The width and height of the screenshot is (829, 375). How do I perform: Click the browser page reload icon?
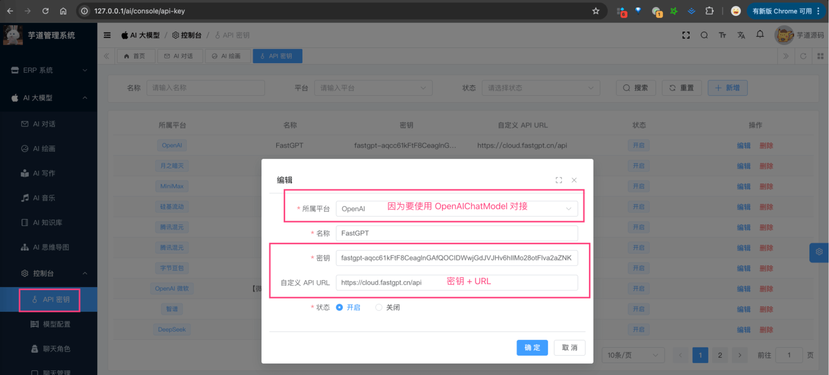[x=45, y=11]
